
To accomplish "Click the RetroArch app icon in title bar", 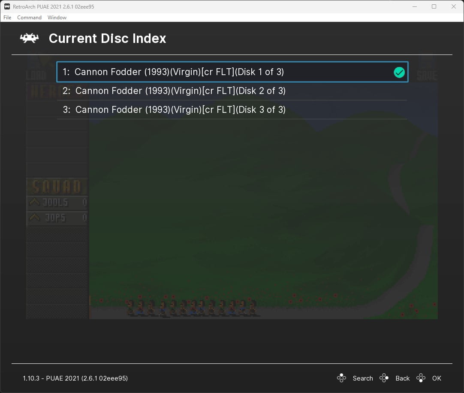I will [x=7, y=7].
